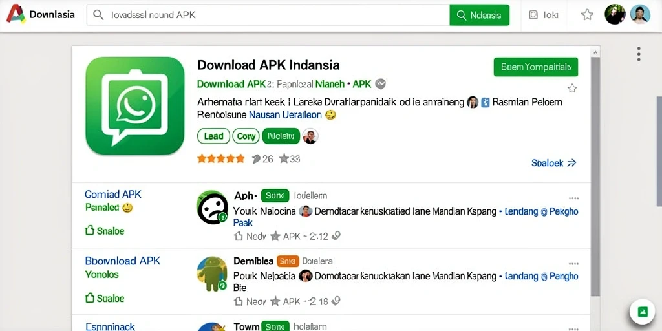The width and height of the screenshot is (662, 331).
Task: Focus the search field containing "APK"
Action: 268,16
